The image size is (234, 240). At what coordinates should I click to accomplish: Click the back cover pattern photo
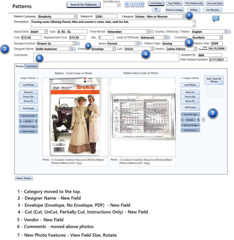143,117
